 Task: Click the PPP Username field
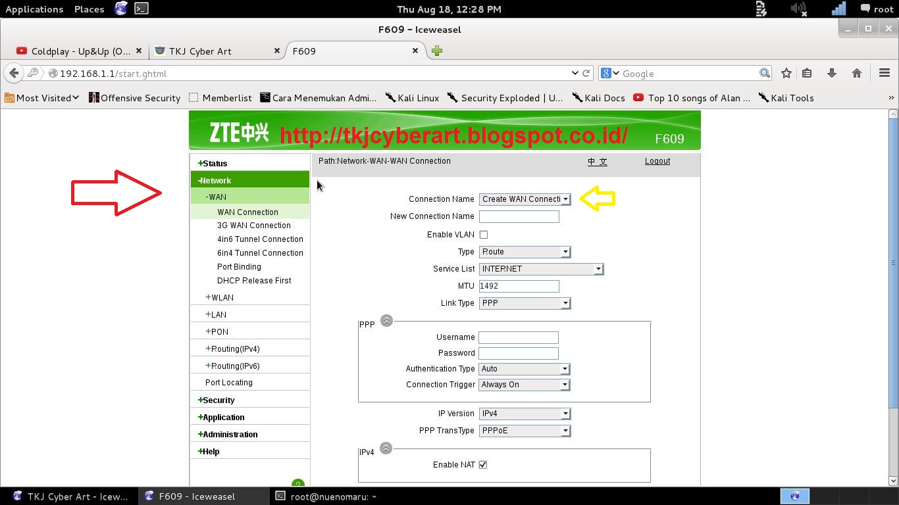pos(519,337)
